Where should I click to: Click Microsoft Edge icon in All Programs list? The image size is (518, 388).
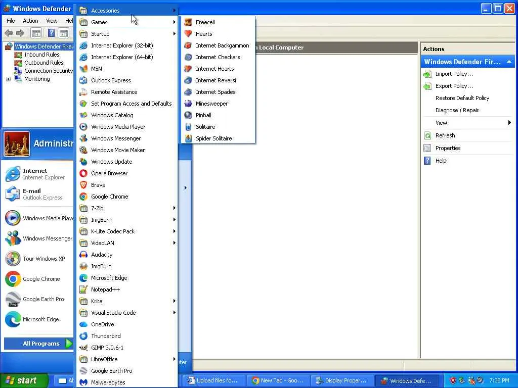pos(83,278)
